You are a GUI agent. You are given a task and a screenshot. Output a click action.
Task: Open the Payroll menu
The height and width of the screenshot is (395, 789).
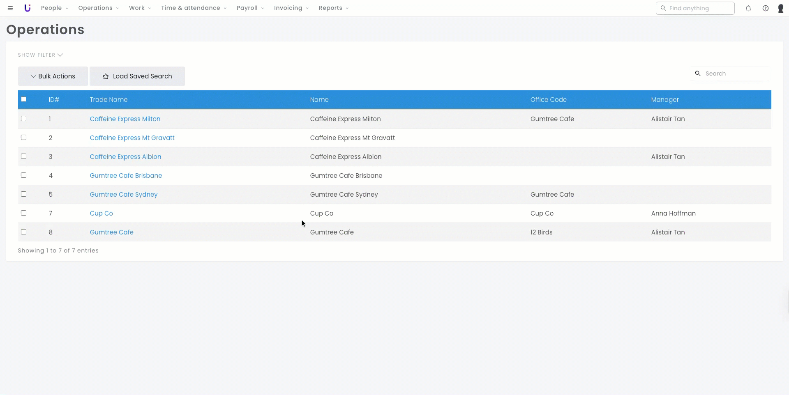click(x=250, y=8)
